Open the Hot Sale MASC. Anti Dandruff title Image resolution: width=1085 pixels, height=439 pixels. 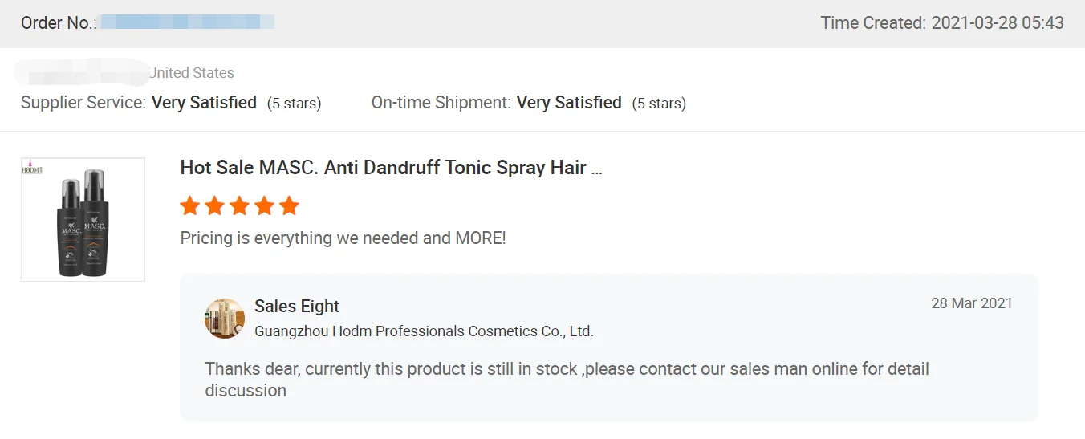(x=391, y=168)
